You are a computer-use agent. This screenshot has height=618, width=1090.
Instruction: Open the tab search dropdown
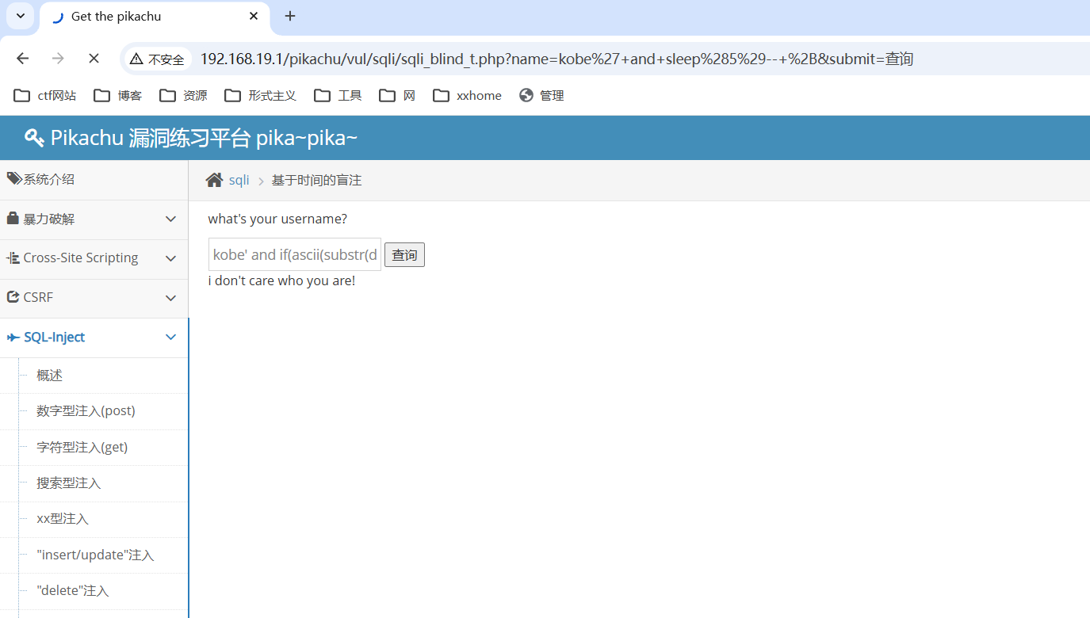(x=21, y=16)
